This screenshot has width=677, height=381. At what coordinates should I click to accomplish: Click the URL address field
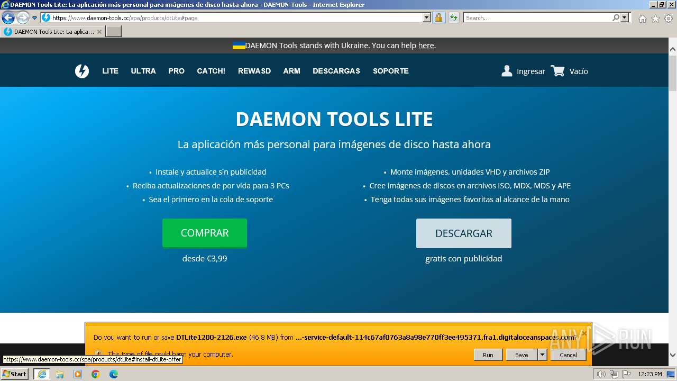tap(236, 17)
